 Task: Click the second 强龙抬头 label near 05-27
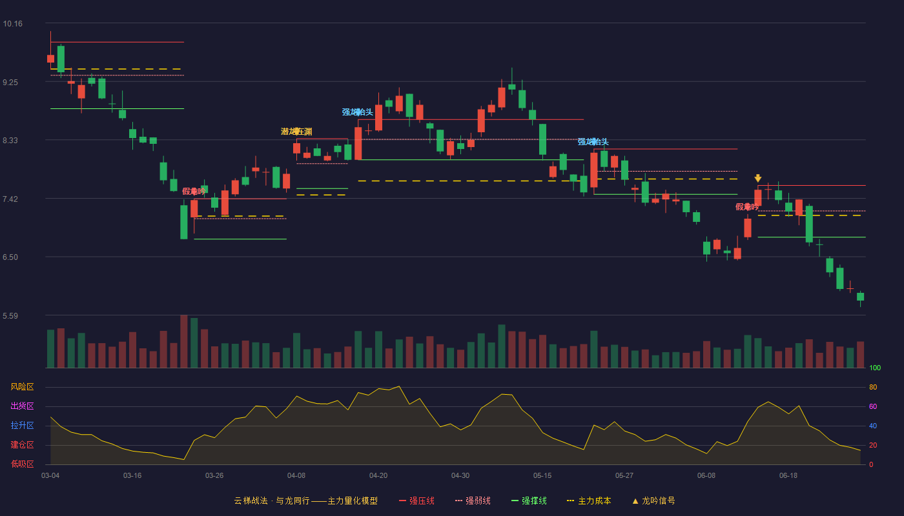(x=593, y=142)
